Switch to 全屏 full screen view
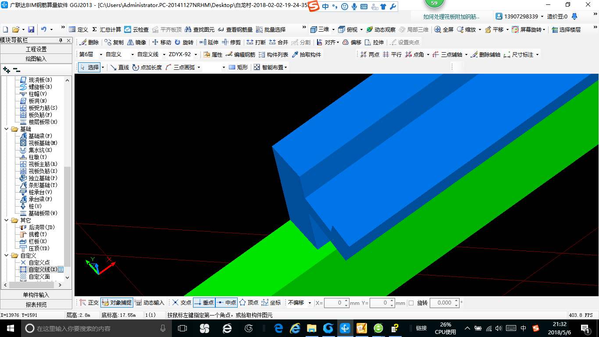Viewport: 599px width, 337px height. 444,29
